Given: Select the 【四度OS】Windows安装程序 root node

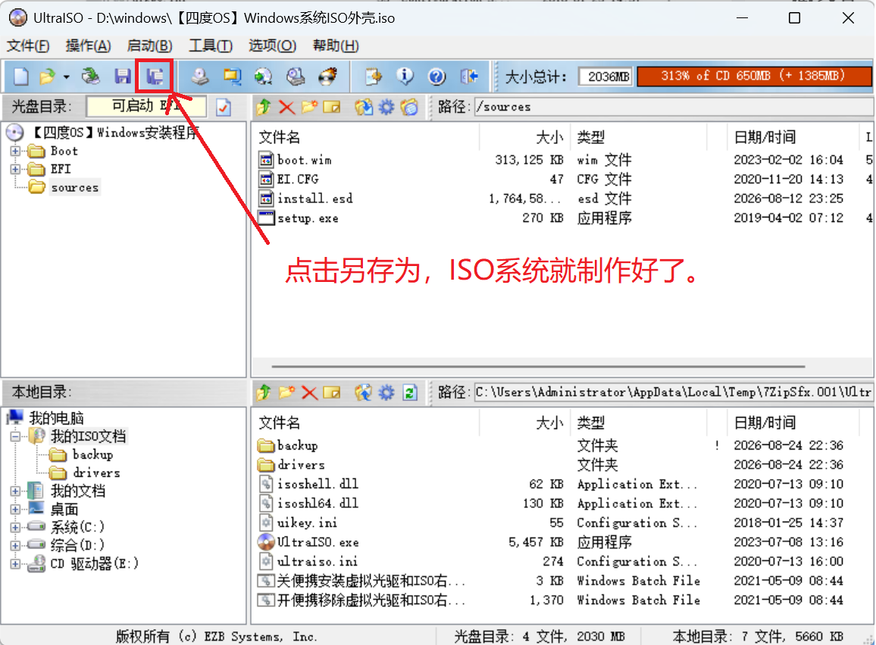Looking at the screenshot, I should pyautogui.click(x=115, y=133).
